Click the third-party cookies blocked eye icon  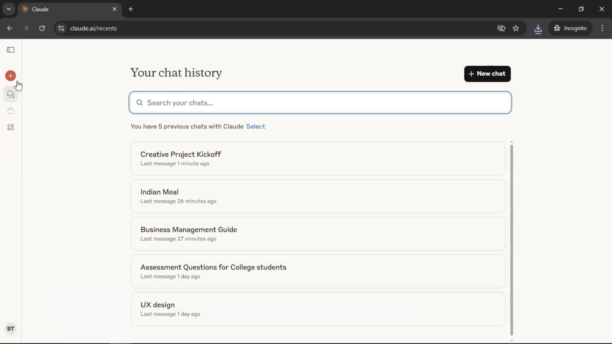pos(501,28)
